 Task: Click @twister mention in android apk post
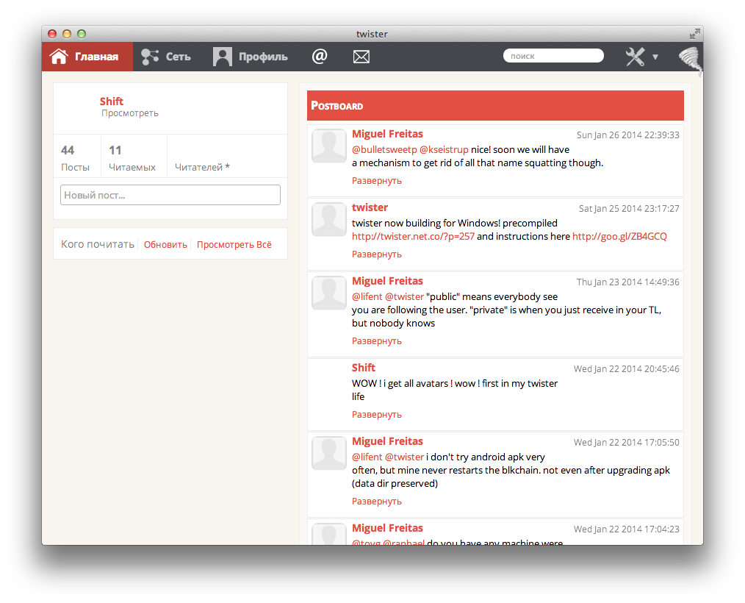pyautogui.click(x=404, y=457)
